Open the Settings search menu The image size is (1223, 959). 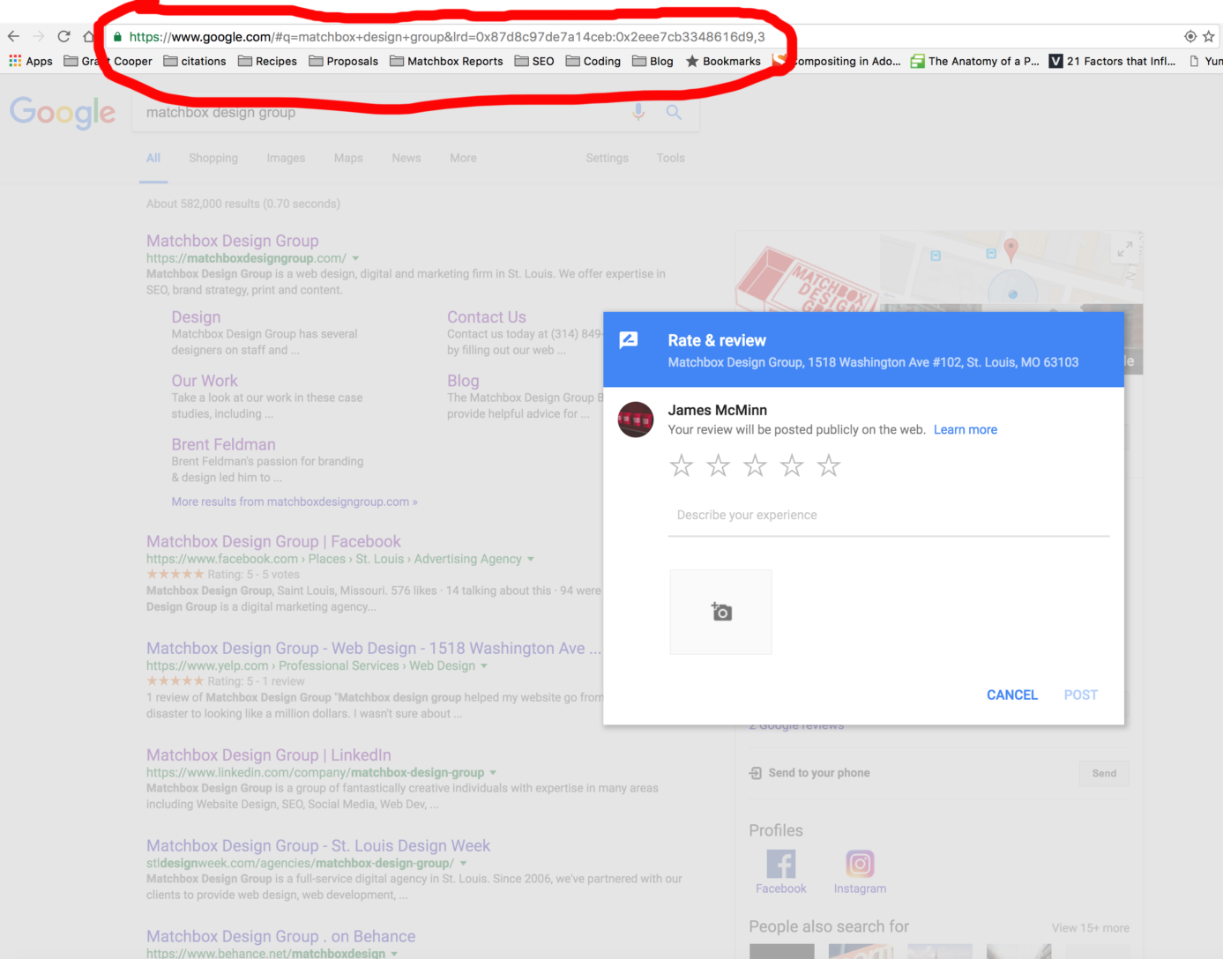[x=608, y=158]
